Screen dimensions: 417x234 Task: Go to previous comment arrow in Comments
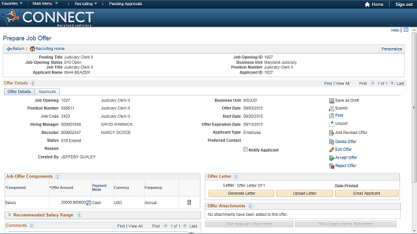pos(165,226)
